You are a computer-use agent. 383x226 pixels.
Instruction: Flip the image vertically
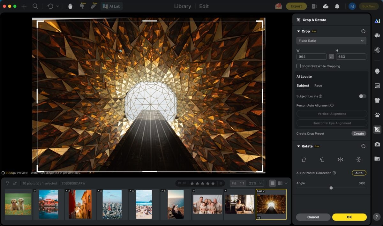click(359, 160)
